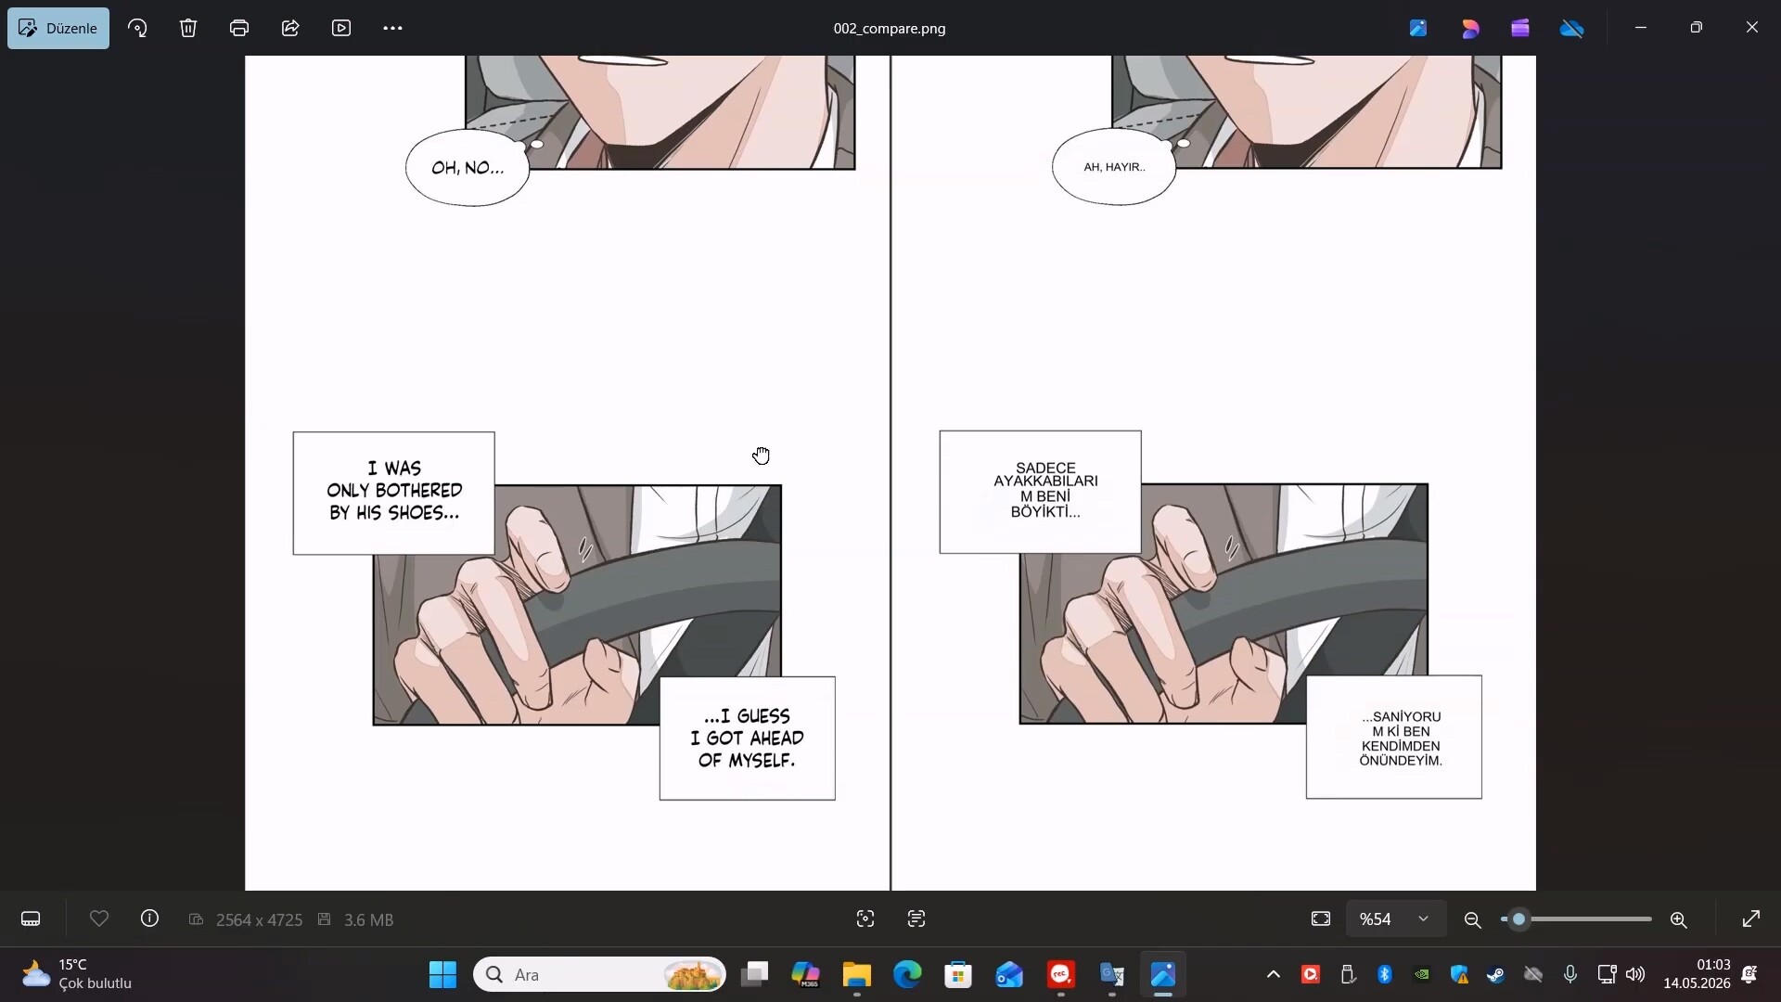The width and height of the screenshot is (1781, 1002).
Task: Click the 3.6 MB file size text
Action: (368, 919)
